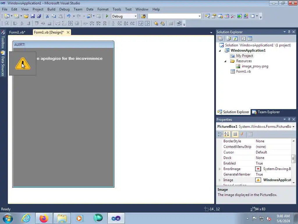
Task: Click the Refresh icon in Solution Explorer
Action: 235,39
